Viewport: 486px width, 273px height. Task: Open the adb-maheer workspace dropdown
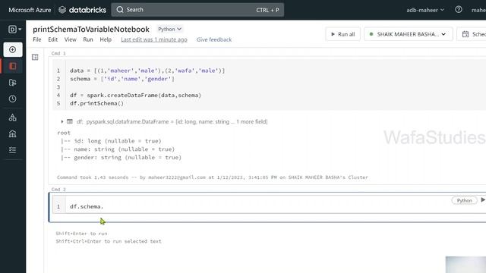click(425, 10)
